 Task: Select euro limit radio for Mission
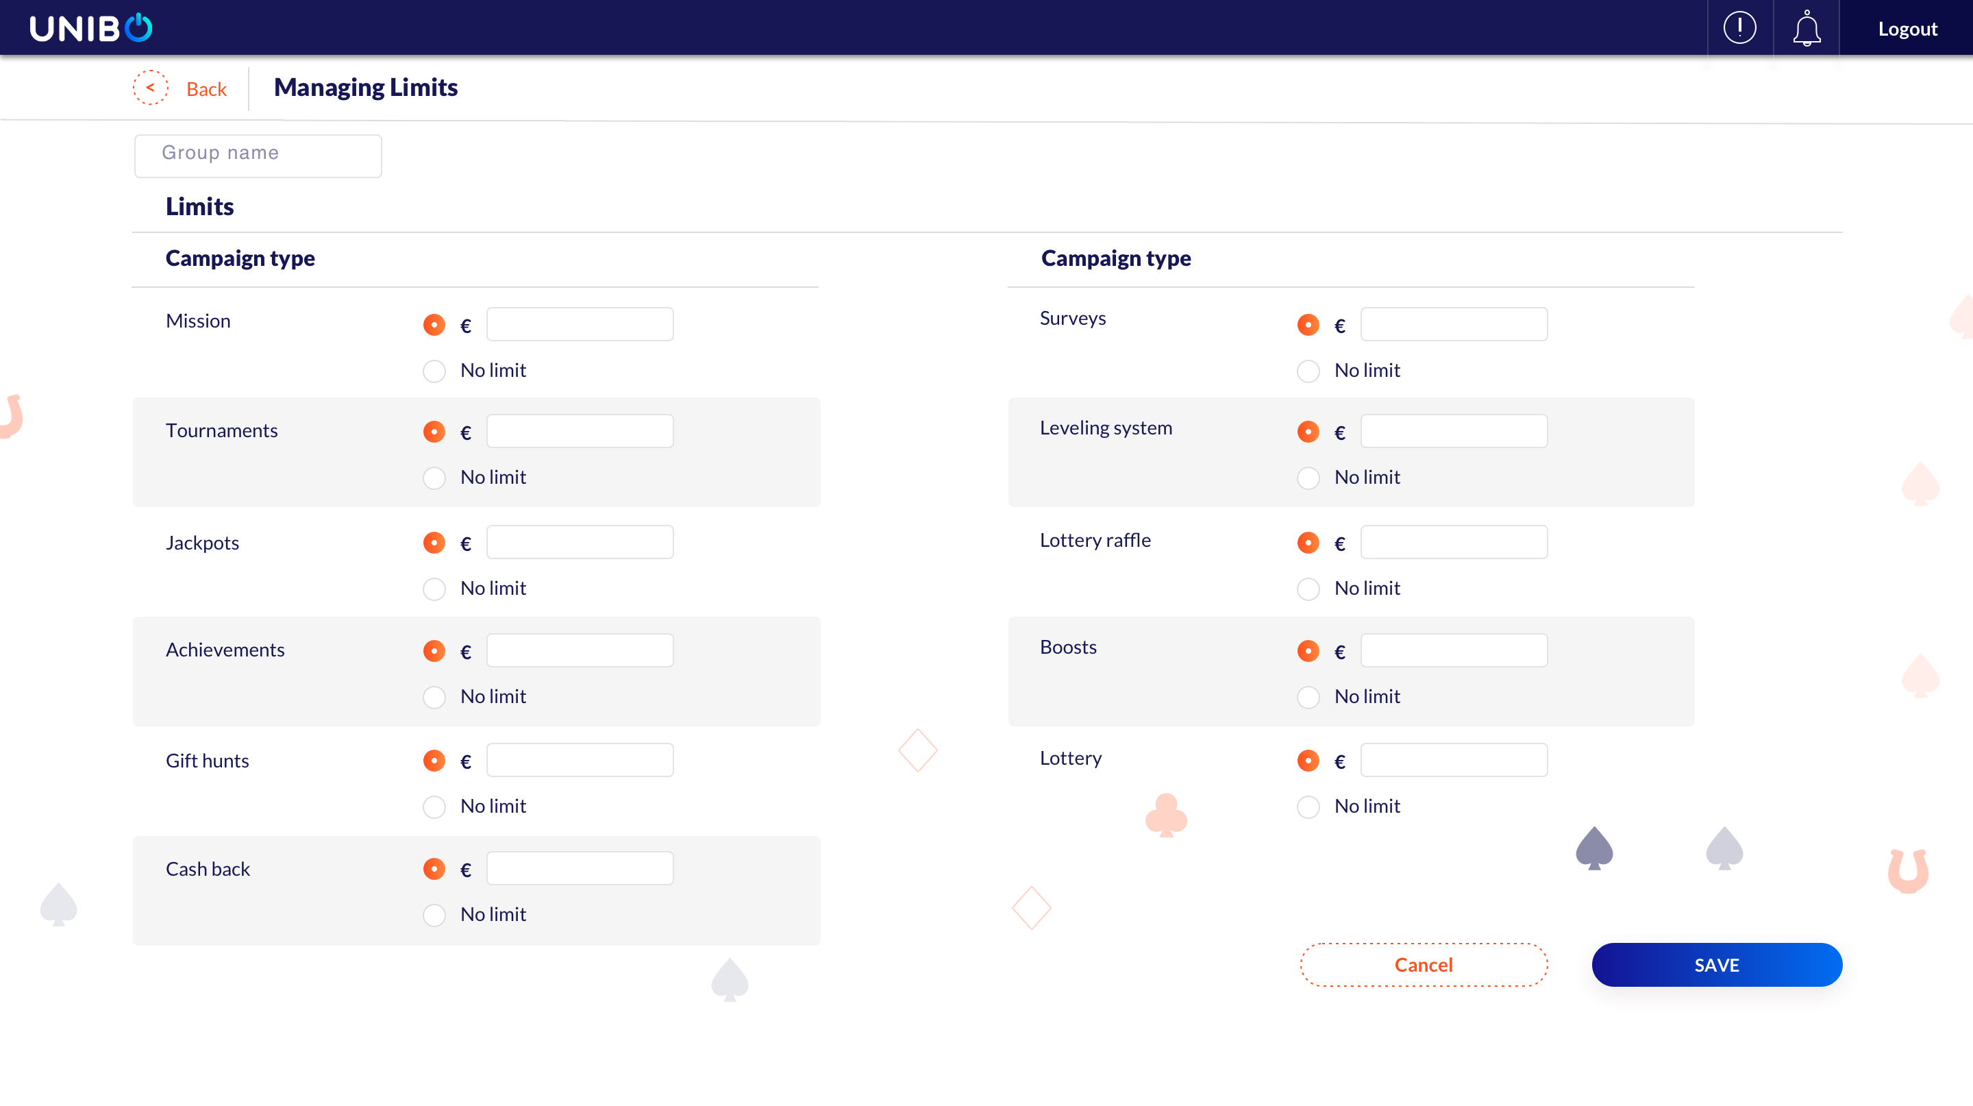click(x=434, y=325)
